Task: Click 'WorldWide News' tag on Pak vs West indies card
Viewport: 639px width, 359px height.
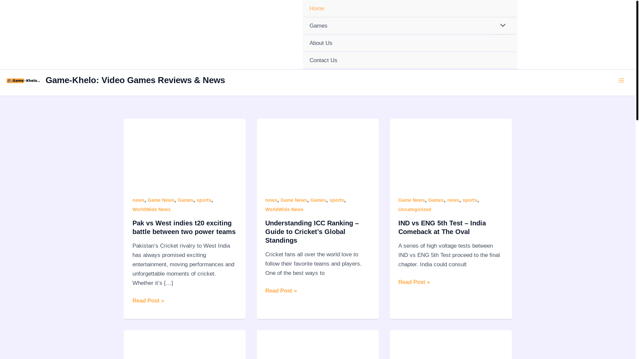Action: 151,209
